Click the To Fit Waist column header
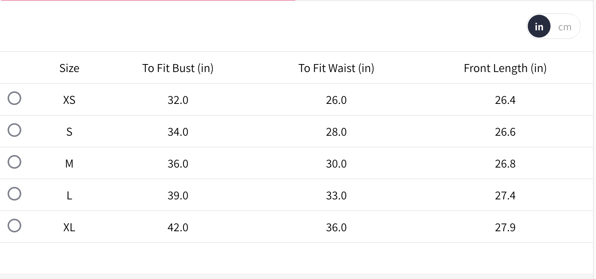596x279 pixels. [336, 68]
